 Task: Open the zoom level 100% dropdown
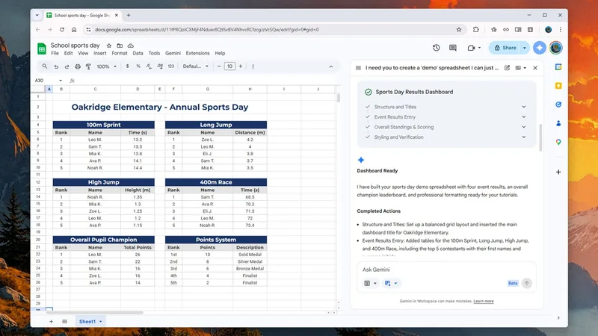click(x=105, y=66)
